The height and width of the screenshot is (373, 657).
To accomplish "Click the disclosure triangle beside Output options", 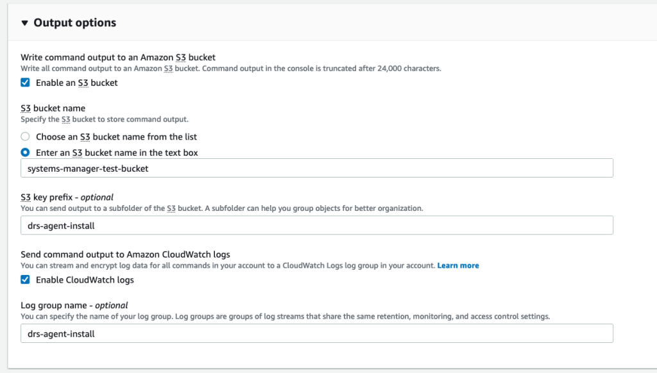I will (x=25, y=22).
